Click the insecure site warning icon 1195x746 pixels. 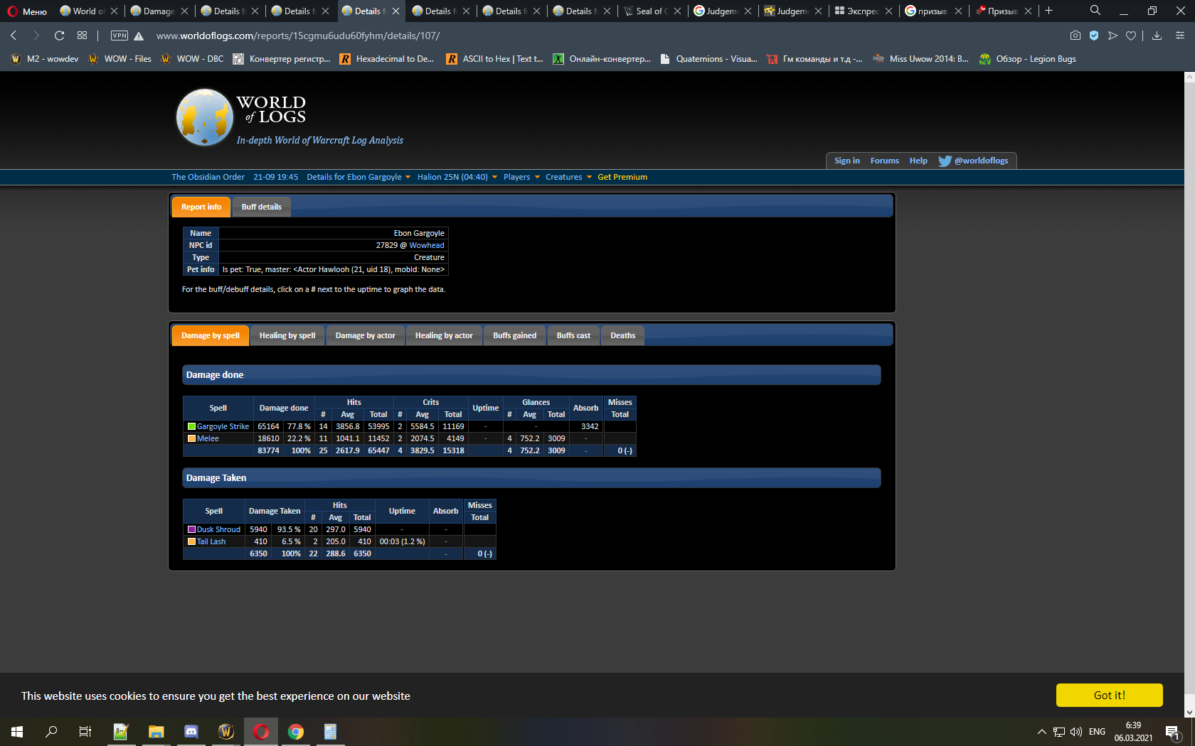[139, 36]
